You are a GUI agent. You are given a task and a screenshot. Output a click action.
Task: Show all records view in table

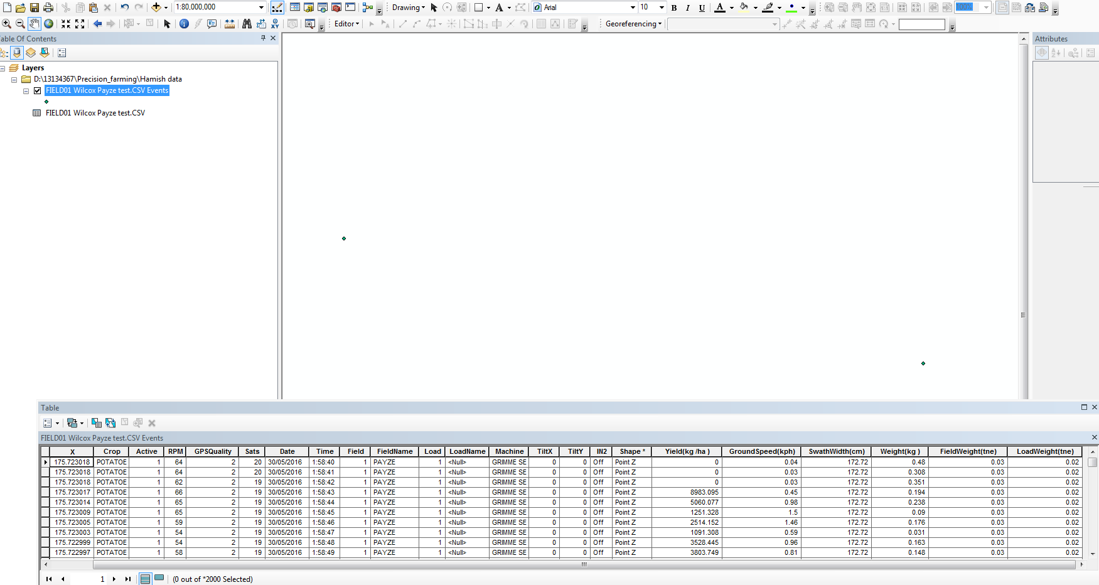[x=145, y=579]
